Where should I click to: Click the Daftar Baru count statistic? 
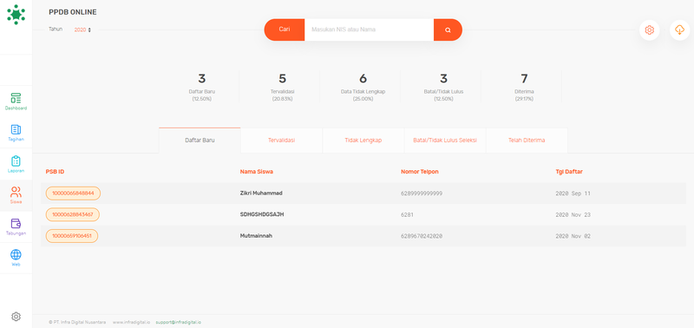(x=202, y=87)
